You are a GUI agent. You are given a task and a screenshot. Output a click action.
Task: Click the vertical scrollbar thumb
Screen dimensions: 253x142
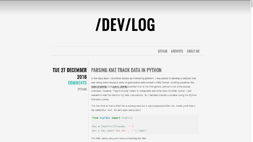252,4
